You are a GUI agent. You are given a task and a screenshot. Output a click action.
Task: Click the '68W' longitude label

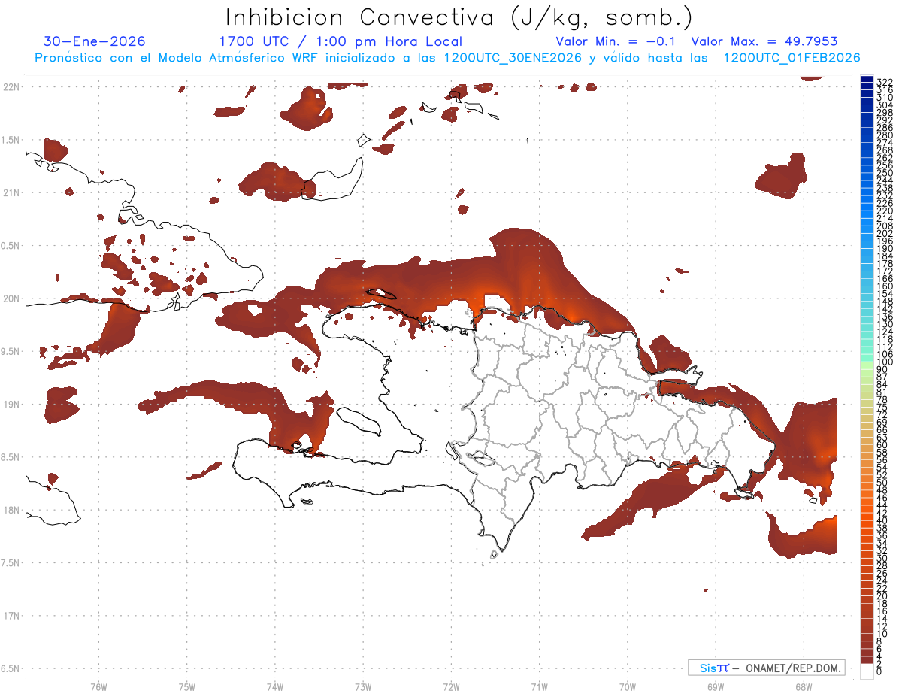[x=803, y=686]
